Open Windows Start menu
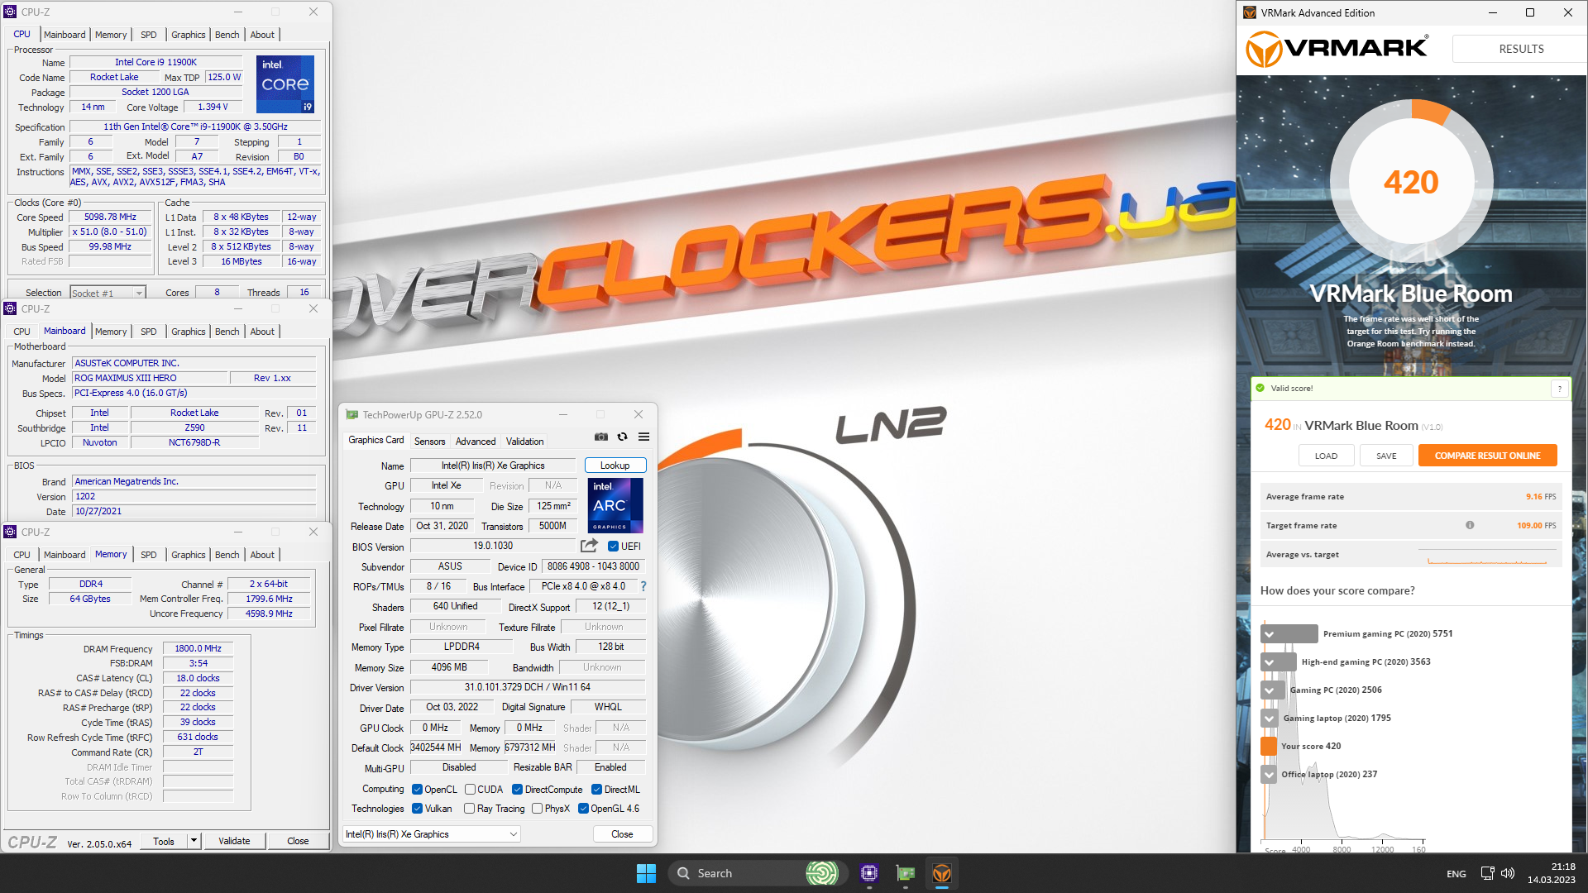The width and height of the screenshot is (1588, 893). tap(646, 873)
